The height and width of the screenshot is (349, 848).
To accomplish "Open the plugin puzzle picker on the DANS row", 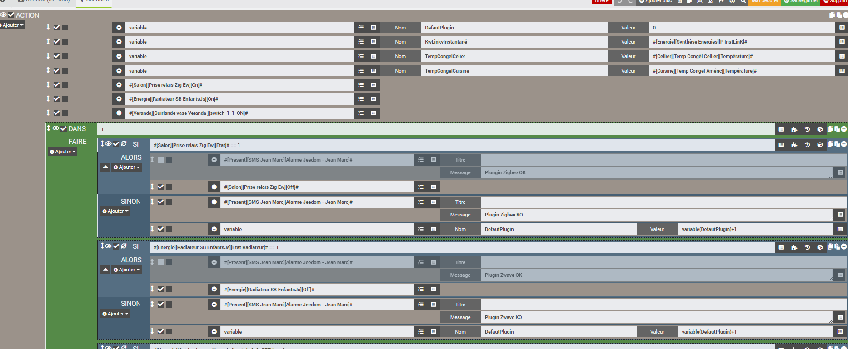I will (x=794, y=129).
